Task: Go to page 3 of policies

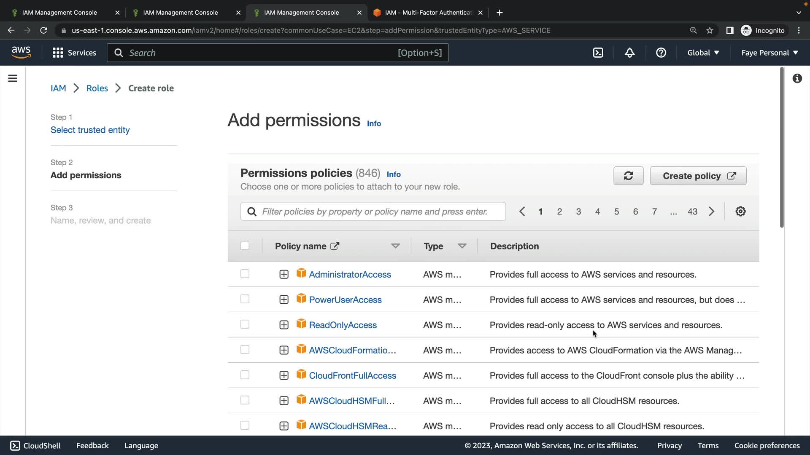Action: (578, 211)
